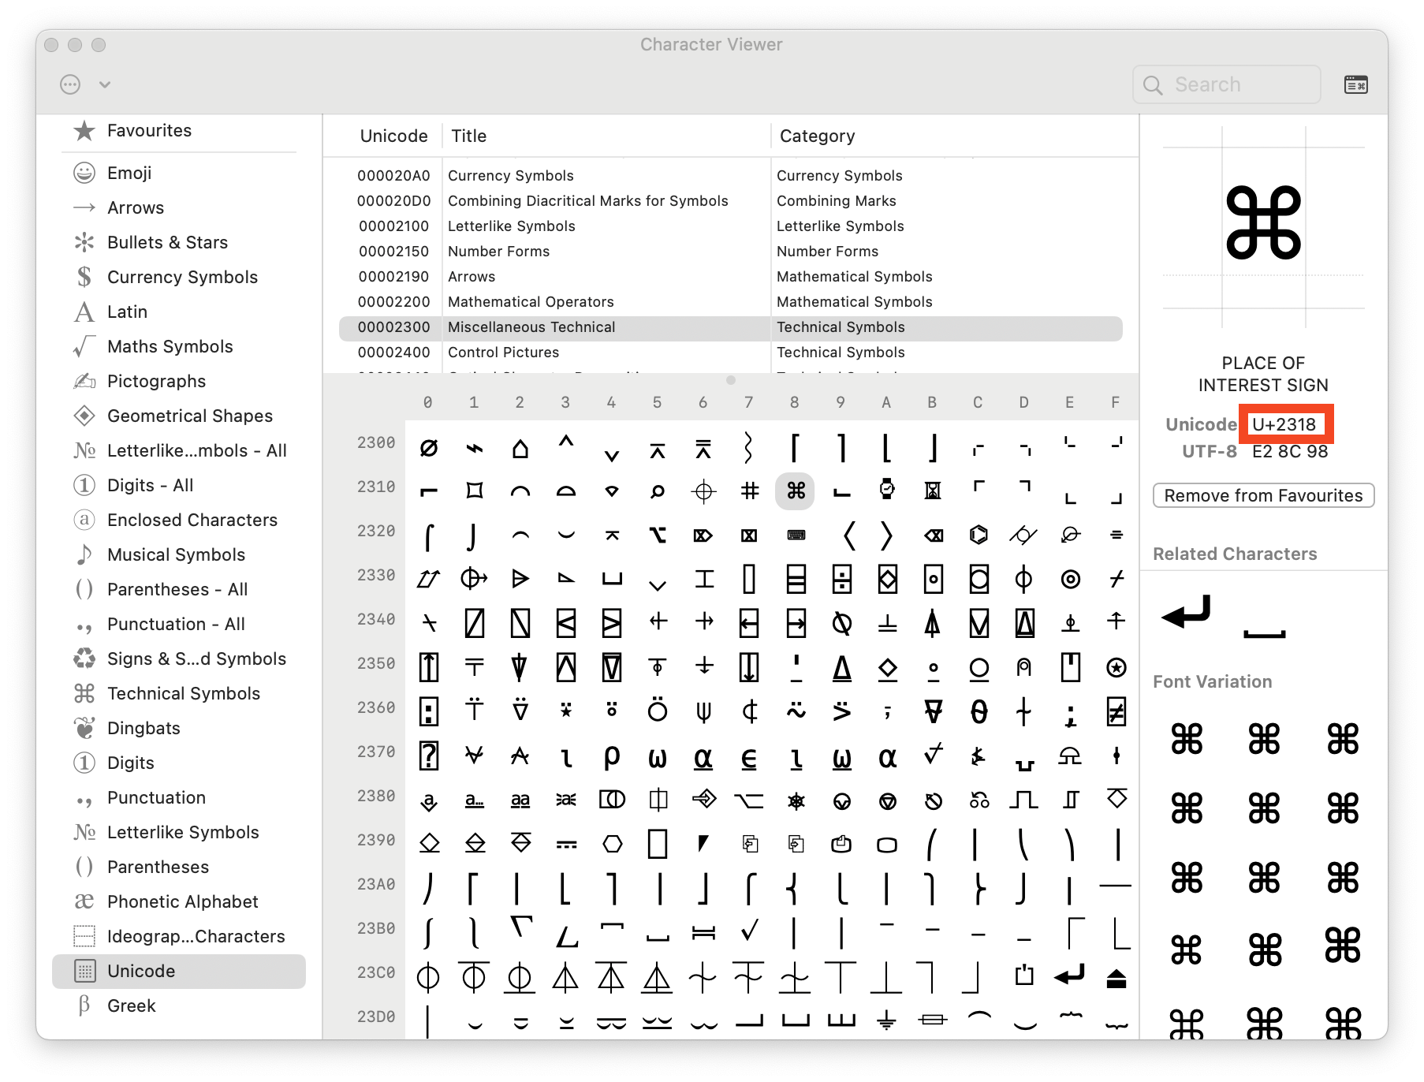This screenshot has height=1082, width=1424.
Task: Click Remove from Favourites button
Action: pos(1263,495)
